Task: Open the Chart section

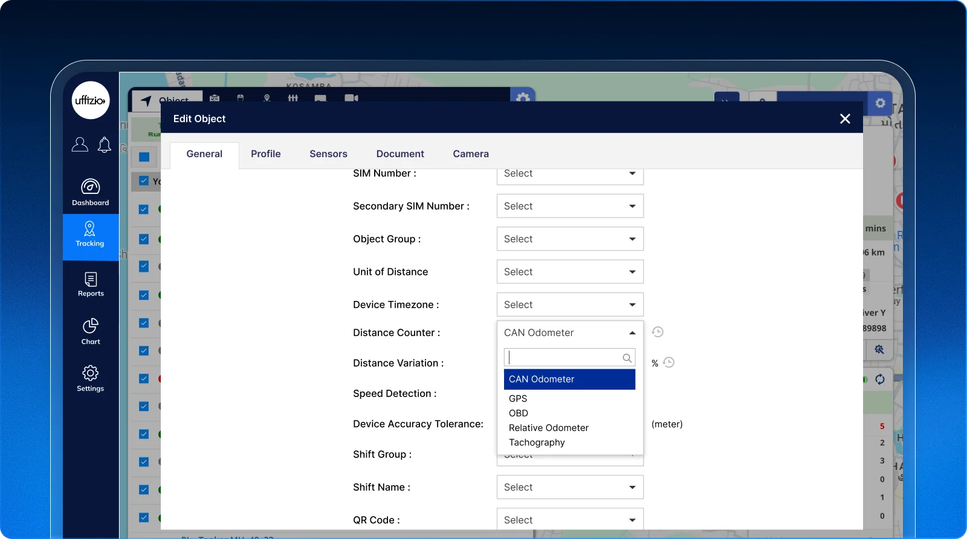Action: click(91, 331)
